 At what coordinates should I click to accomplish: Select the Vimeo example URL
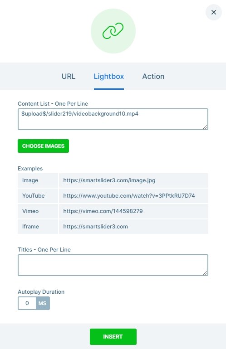click(x=103, y=211)
